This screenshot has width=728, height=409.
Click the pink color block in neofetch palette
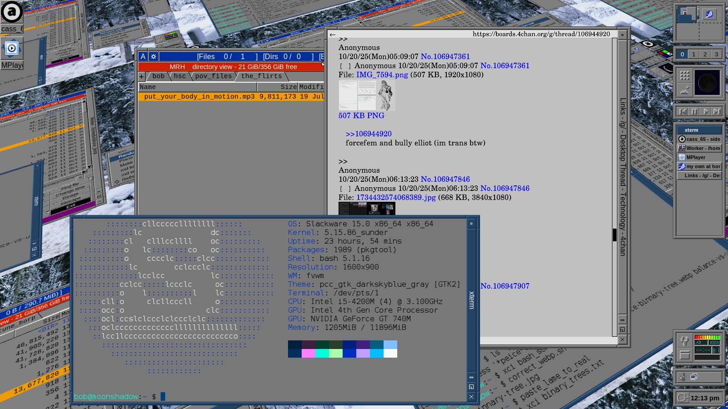308,353
